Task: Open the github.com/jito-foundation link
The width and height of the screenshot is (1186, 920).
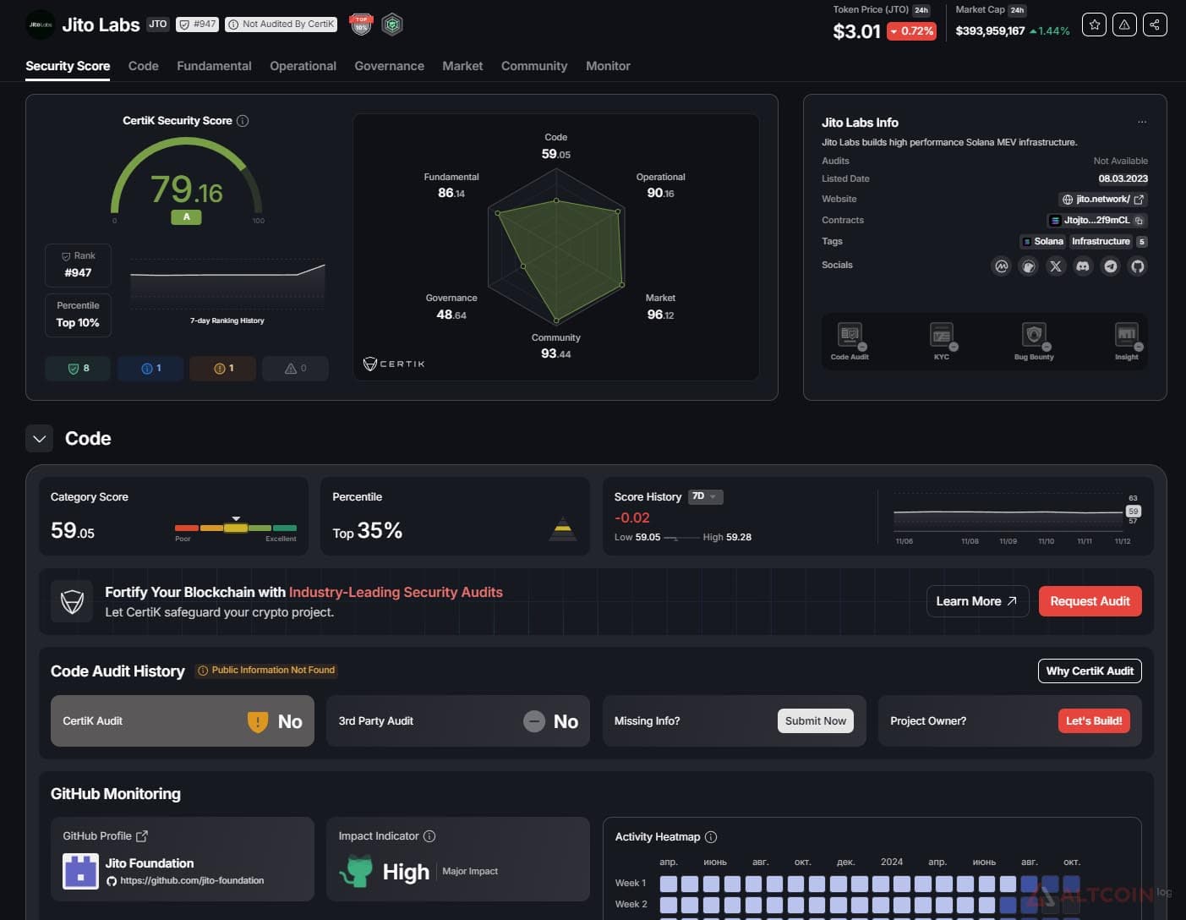Action: (192, 880)
